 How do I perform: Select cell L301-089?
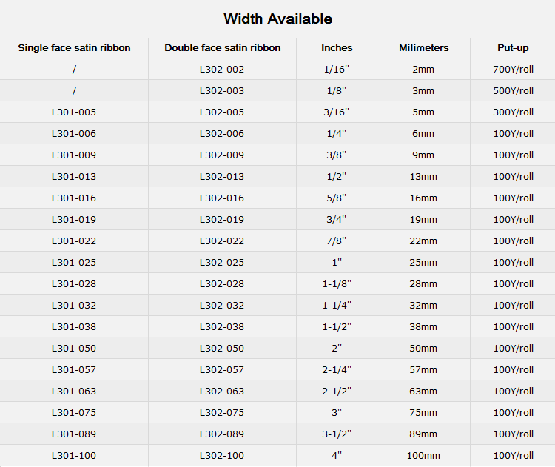point(74,434)
